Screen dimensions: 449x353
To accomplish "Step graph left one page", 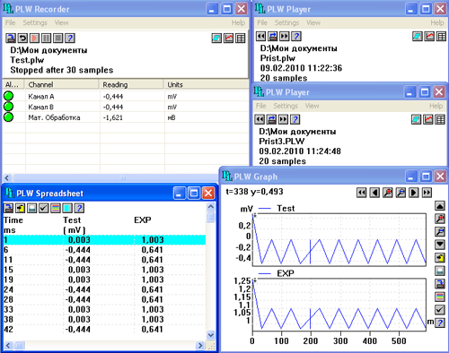I will [x=374, y=193].
